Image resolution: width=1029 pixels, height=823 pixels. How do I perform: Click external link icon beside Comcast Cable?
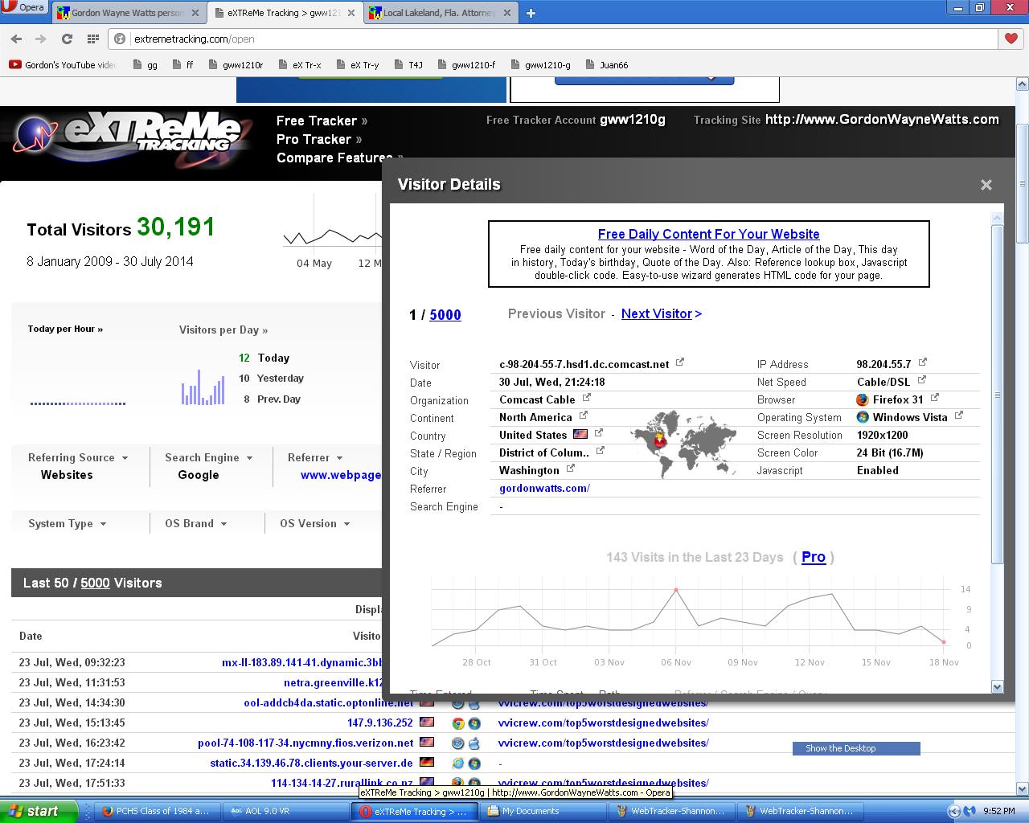[x=587, y=398]
